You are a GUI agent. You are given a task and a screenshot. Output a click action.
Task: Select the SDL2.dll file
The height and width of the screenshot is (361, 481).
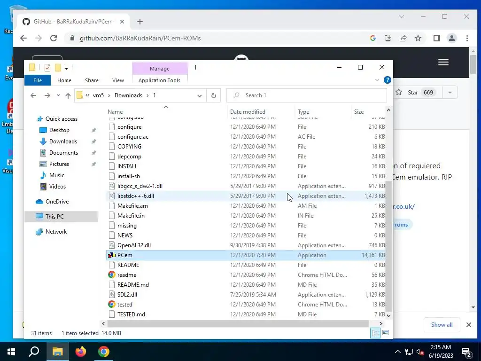[245, 294]
